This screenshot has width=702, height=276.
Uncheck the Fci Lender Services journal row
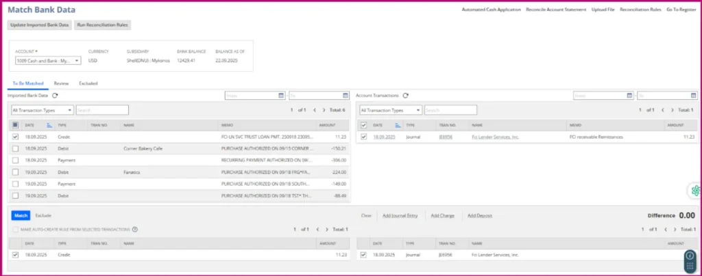pyautogui.click(x=364, y=137)
